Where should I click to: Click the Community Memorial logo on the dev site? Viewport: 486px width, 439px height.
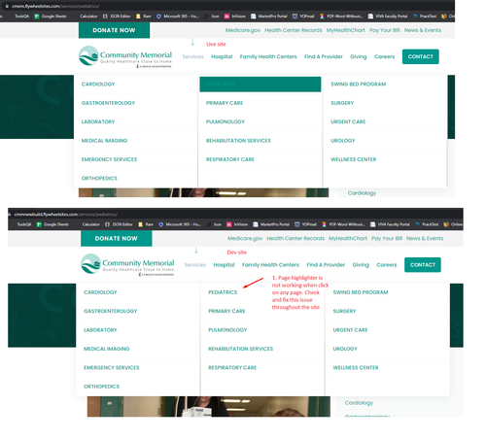coord(127,265)
